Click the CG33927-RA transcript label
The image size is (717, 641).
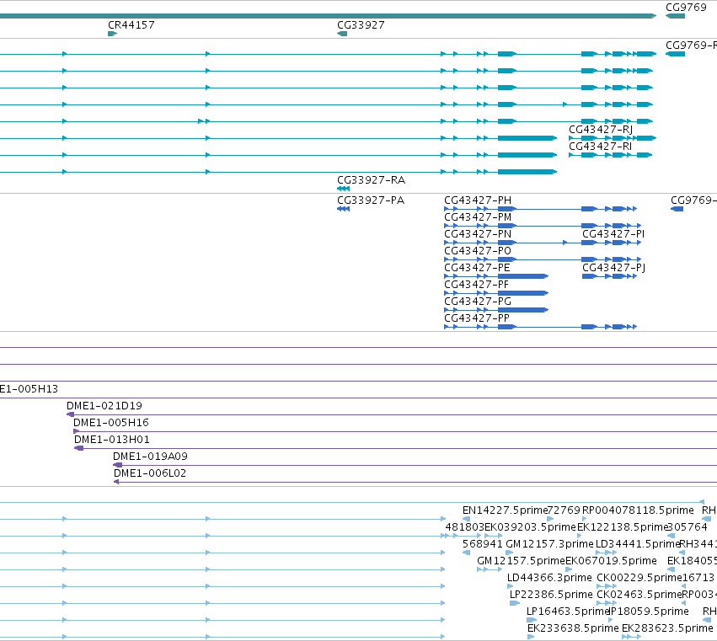point(372,180)
